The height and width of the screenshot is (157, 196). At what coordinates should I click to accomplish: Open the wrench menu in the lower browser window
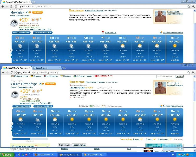[x=193, y=72]
